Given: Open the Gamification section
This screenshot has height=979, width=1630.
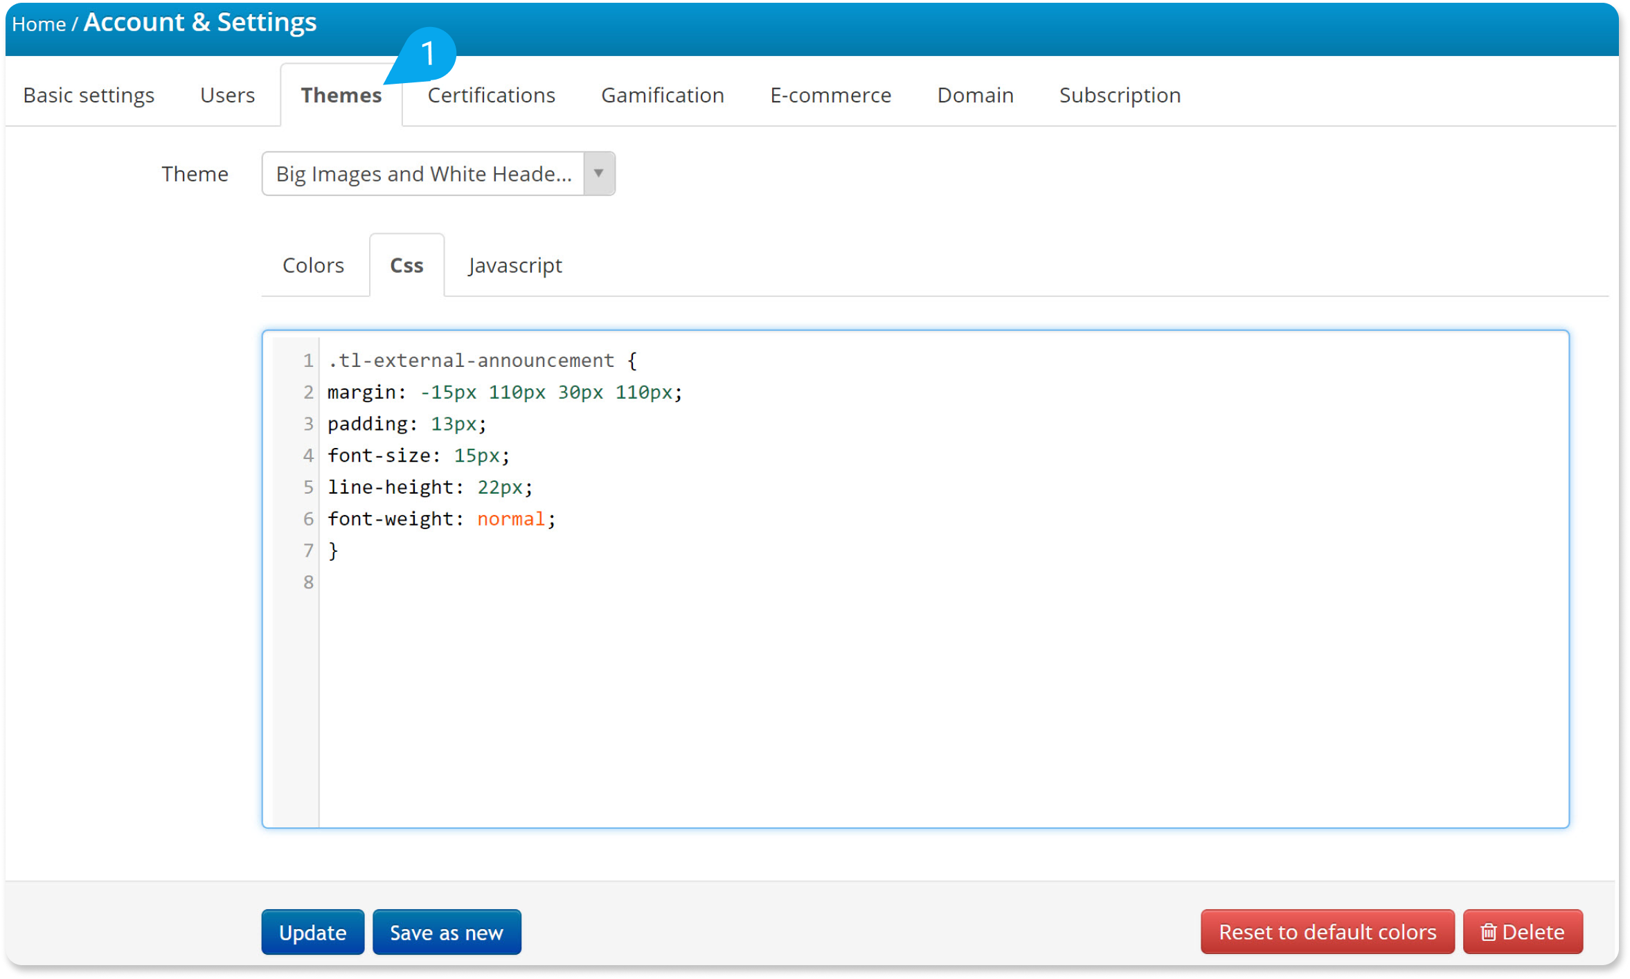Looking at the screenshot, I should (662, 95).
